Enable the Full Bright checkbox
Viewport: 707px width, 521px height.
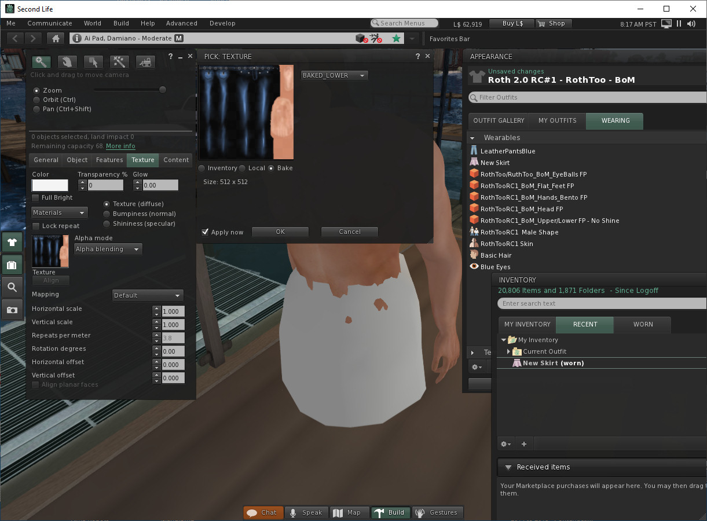point(35,197)
